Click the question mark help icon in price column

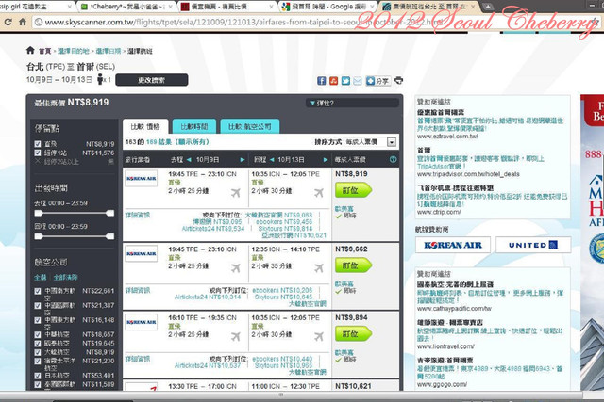(393, 159)
